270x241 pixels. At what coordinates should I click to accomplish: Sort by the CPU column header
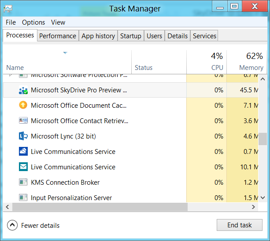(x=207, y=62)
